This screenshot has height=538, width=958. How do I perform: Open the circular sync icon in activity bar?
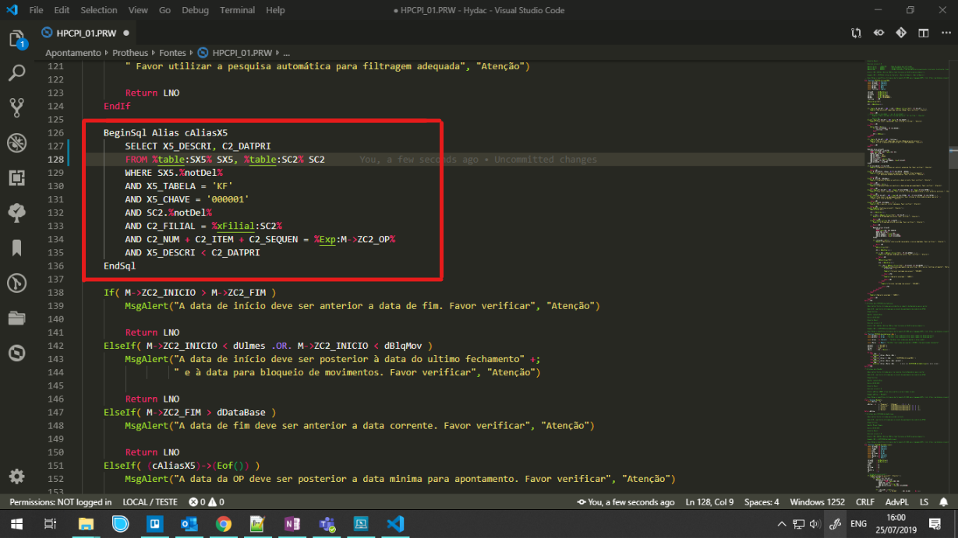[x=16, y=353]
